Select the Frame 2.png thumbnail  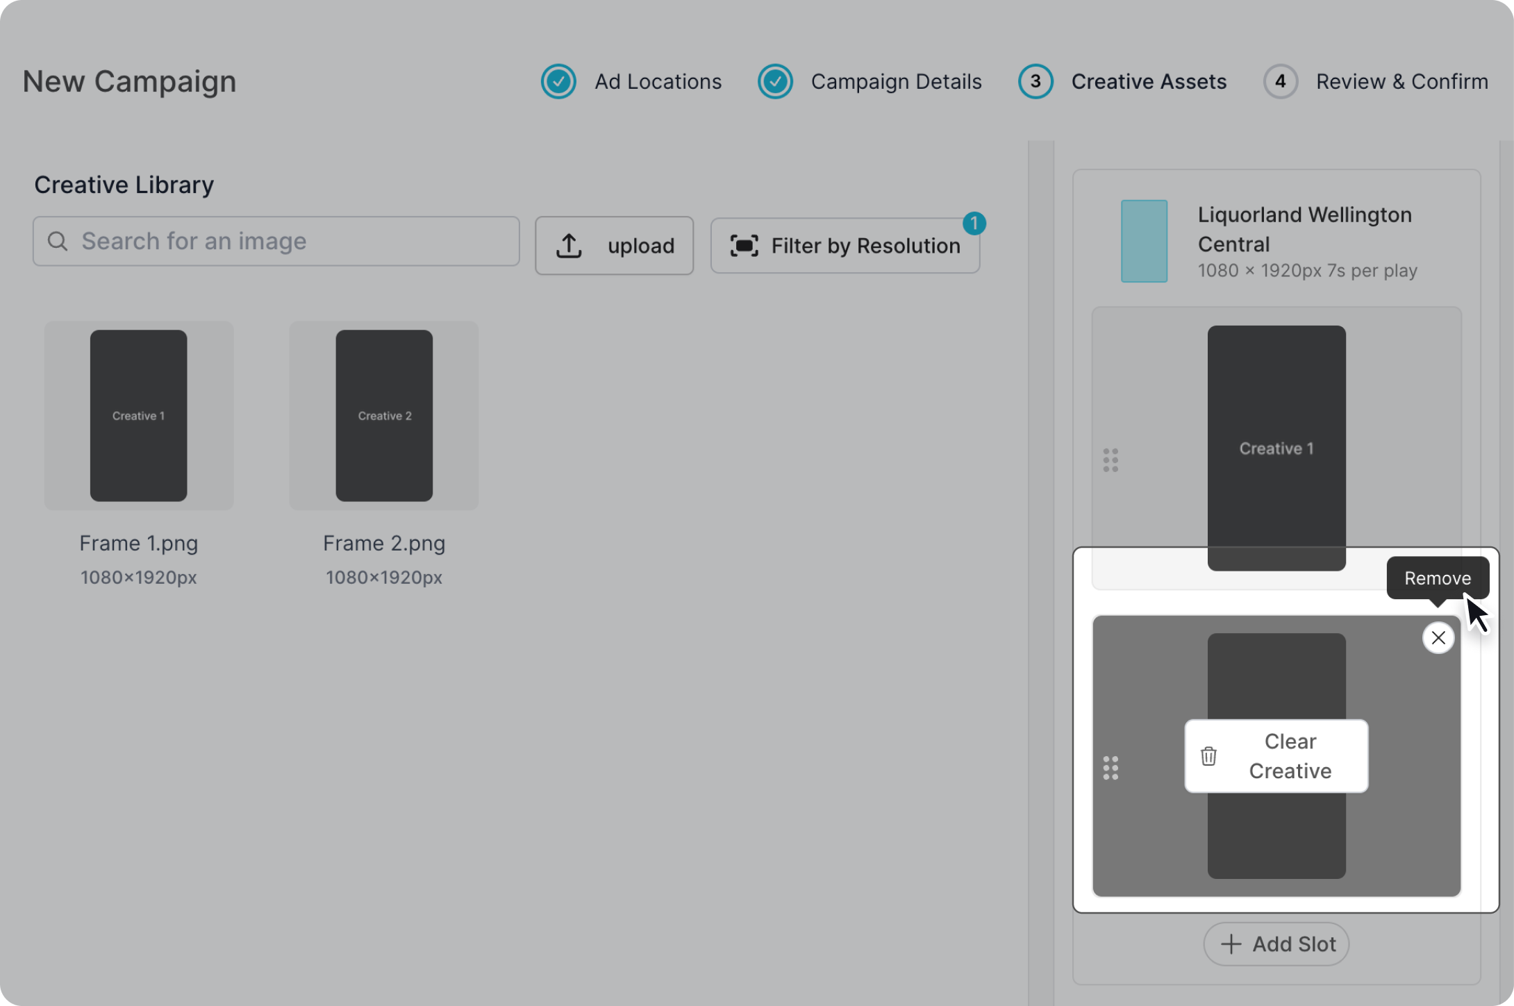(x=384, y=415)
